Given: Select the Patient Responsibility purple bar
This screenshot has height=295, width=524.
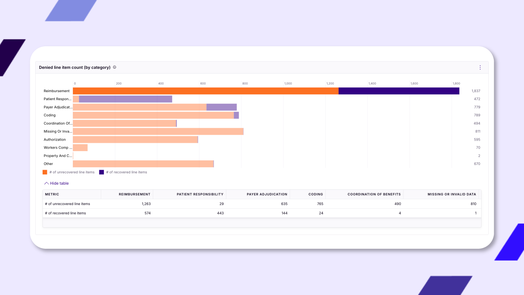Looking at the screenshot, I should [126, 99].
